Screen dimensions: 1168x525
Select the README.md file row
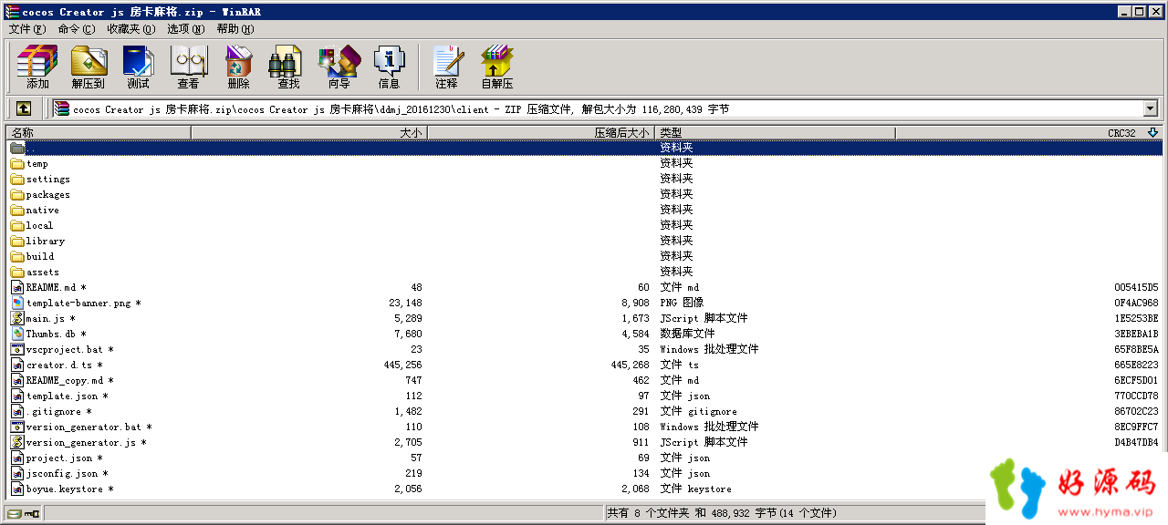[584, 287]
